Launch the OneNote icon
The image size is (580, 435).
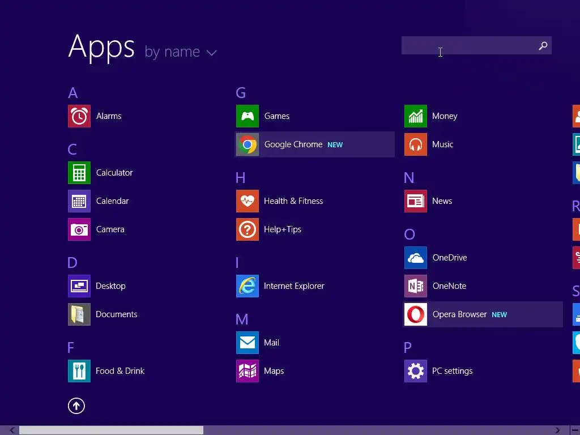click(416, 286)
